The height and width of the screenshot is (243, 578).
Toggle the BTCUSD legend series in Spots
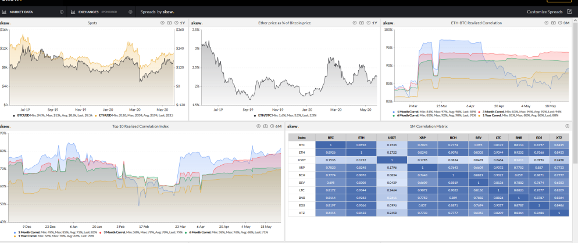(23, 115)
